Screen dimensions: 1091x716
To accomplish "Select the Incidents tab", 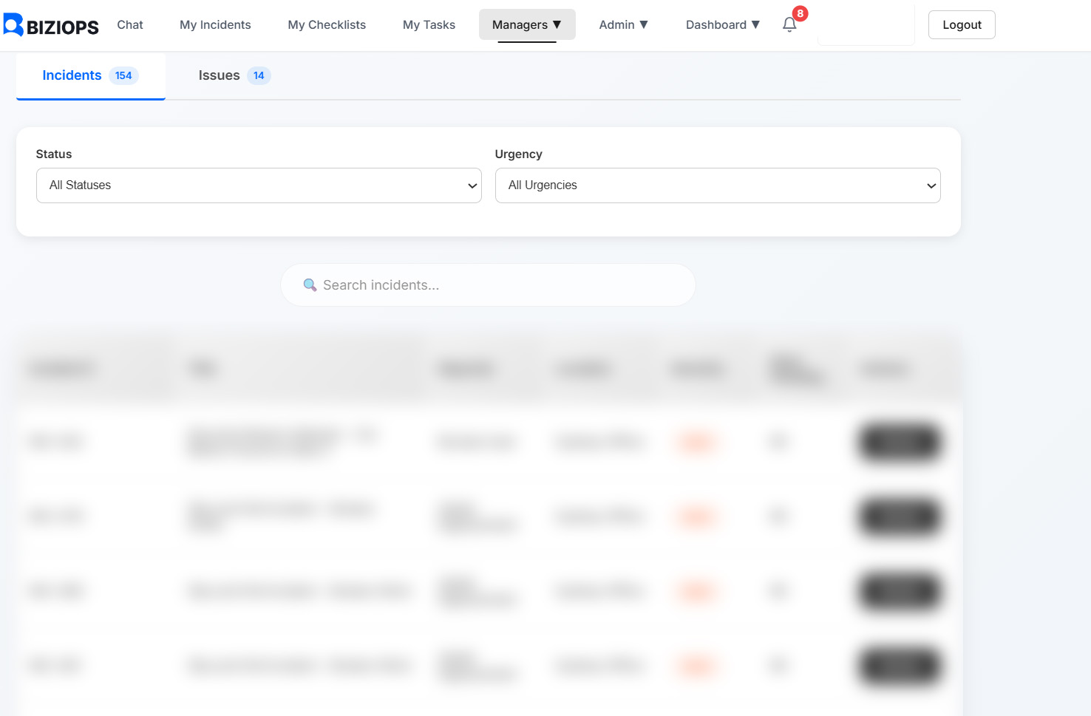I will (x=72, y=75).
